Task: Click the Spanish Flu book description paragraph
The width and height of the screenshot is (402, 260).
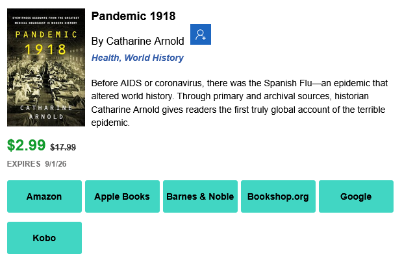Action: click(240, 103)
